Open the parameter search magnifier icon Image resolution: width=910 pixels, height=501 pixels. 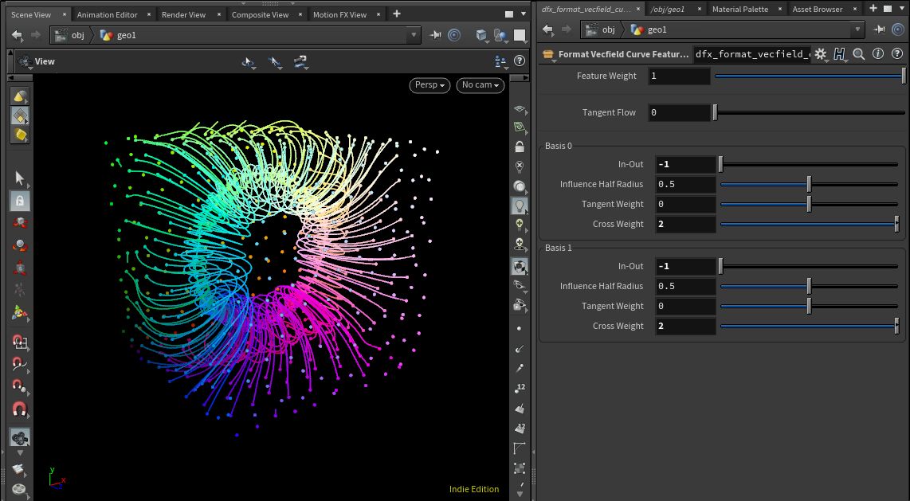(x=859, y=54)
